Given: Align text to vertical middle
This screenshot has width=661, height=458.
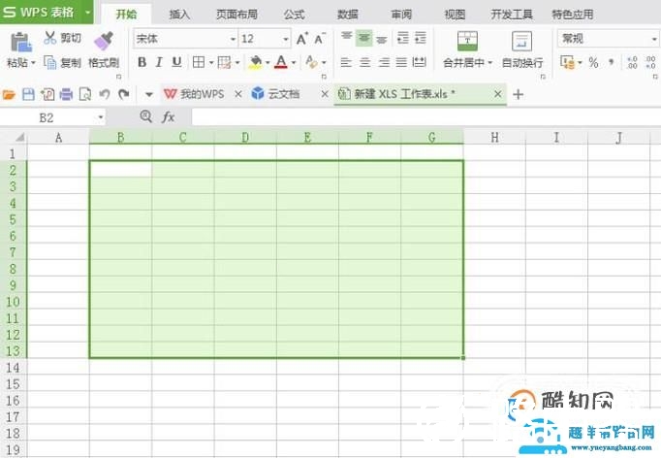Looking at the screenshot, I should coord(363,39).
